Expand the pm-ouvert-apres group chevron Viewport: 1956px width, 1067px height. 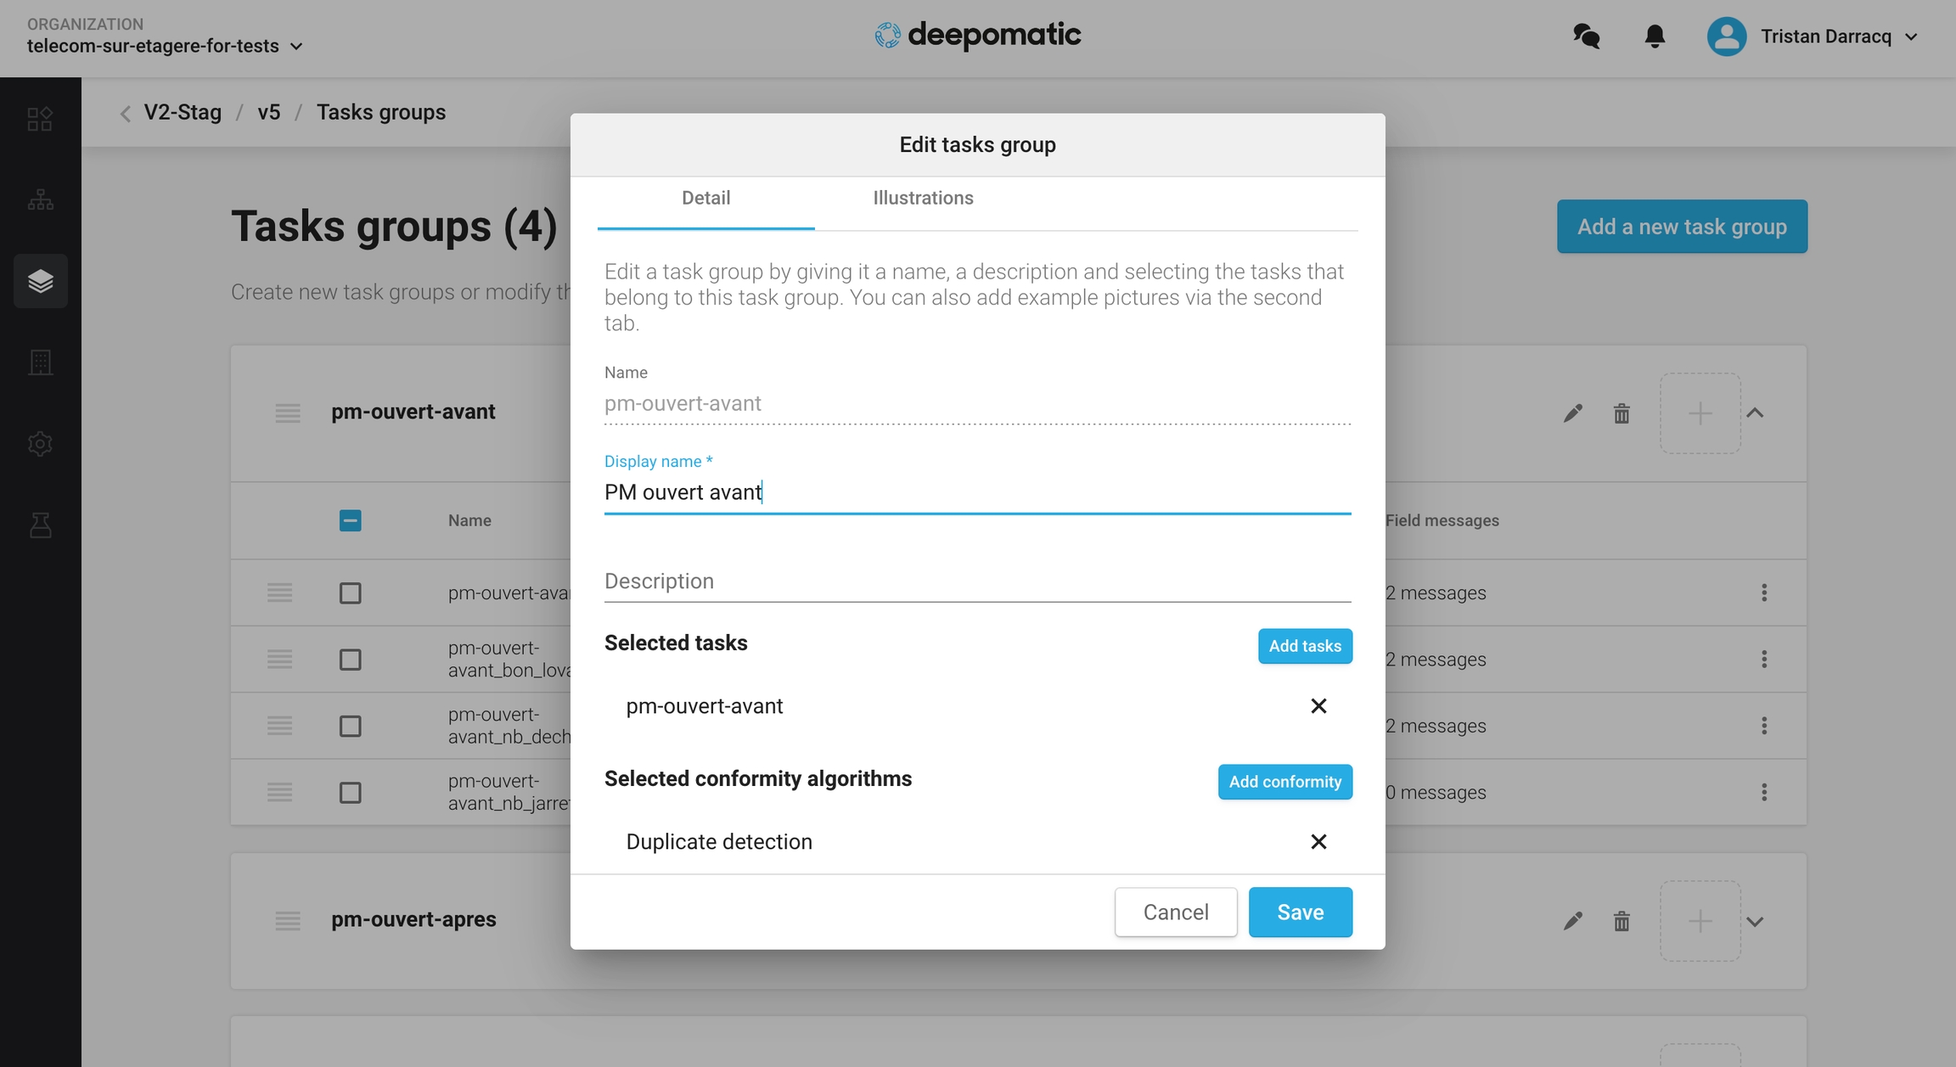click(x=1756, y=921)
